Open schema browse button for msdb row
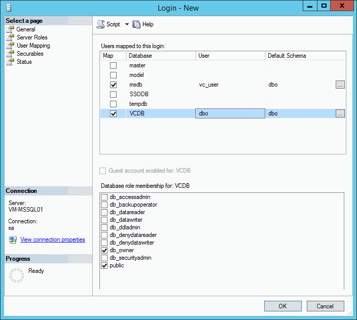The image size is (357, 320). point(340,85)
